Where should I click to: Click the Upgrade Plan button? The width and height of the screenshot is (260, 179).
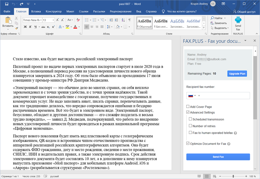[237, 74]
